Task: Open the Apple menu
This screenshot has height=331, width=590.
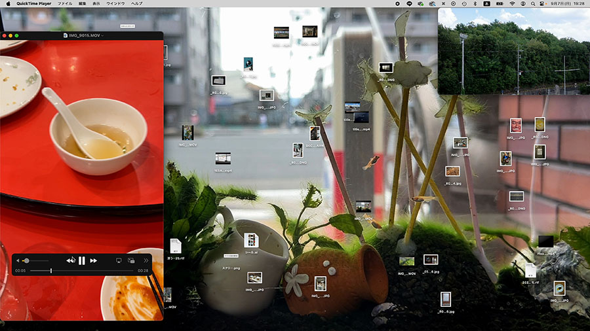Action: pyautogui.click(x=9, y=4)
